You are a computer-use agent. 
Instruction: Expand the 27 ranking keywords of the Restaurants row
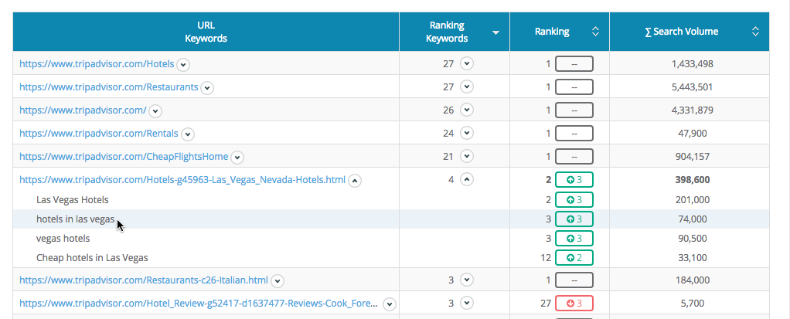click(x=467, y=87)
